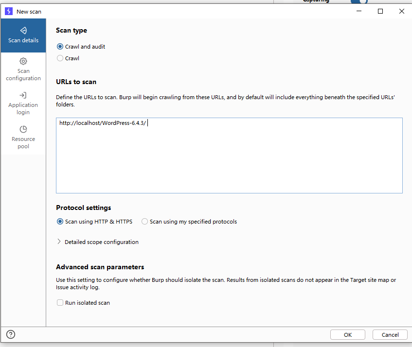Select Scan using my specified protocols

[145, 222]
